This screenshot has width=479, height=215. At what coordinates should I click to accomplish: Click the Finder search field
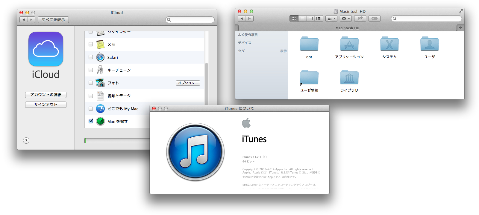[x=427, y=19]
